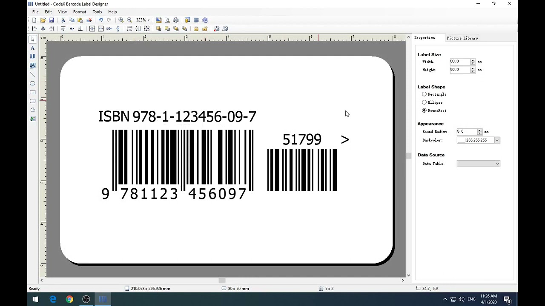Launch Chrome from the taskbar
The image size is (545, 306).
[69, 299]
